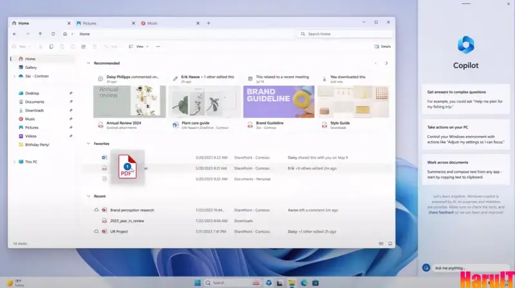This screenshot has height=288, width=515.
Task: Switch to details list view icon
Action: (x=381, y=244)
